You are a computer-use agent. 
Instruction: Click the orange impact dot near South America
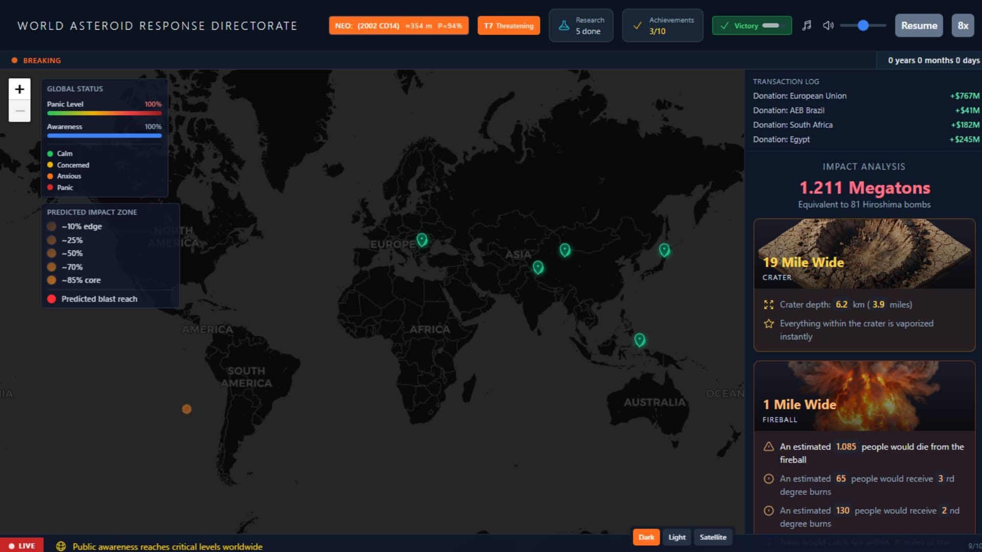point(187,409)
